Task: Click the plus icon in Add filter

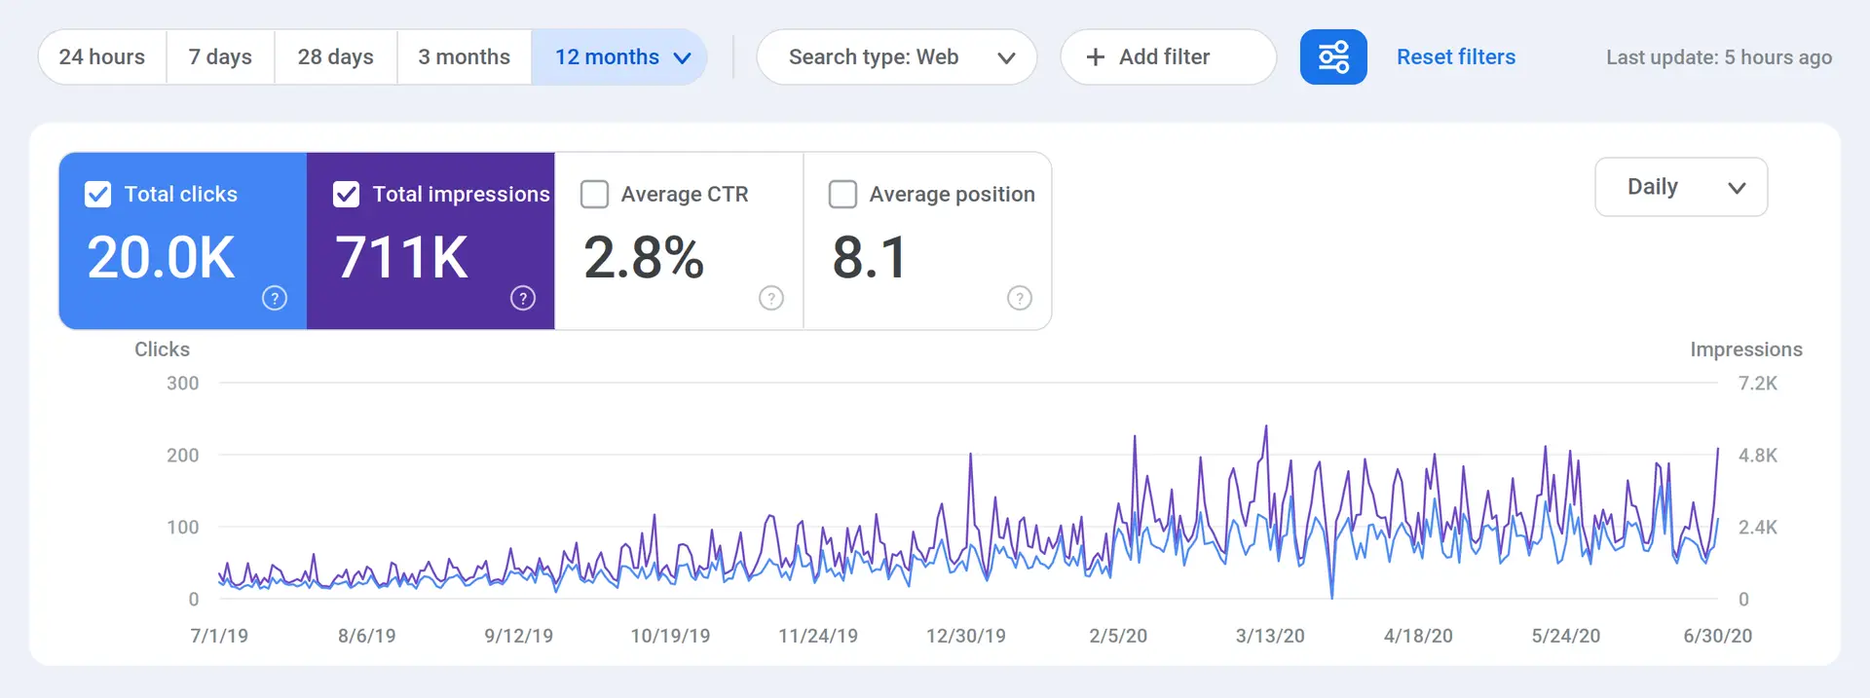Action: pos(1096,57)
